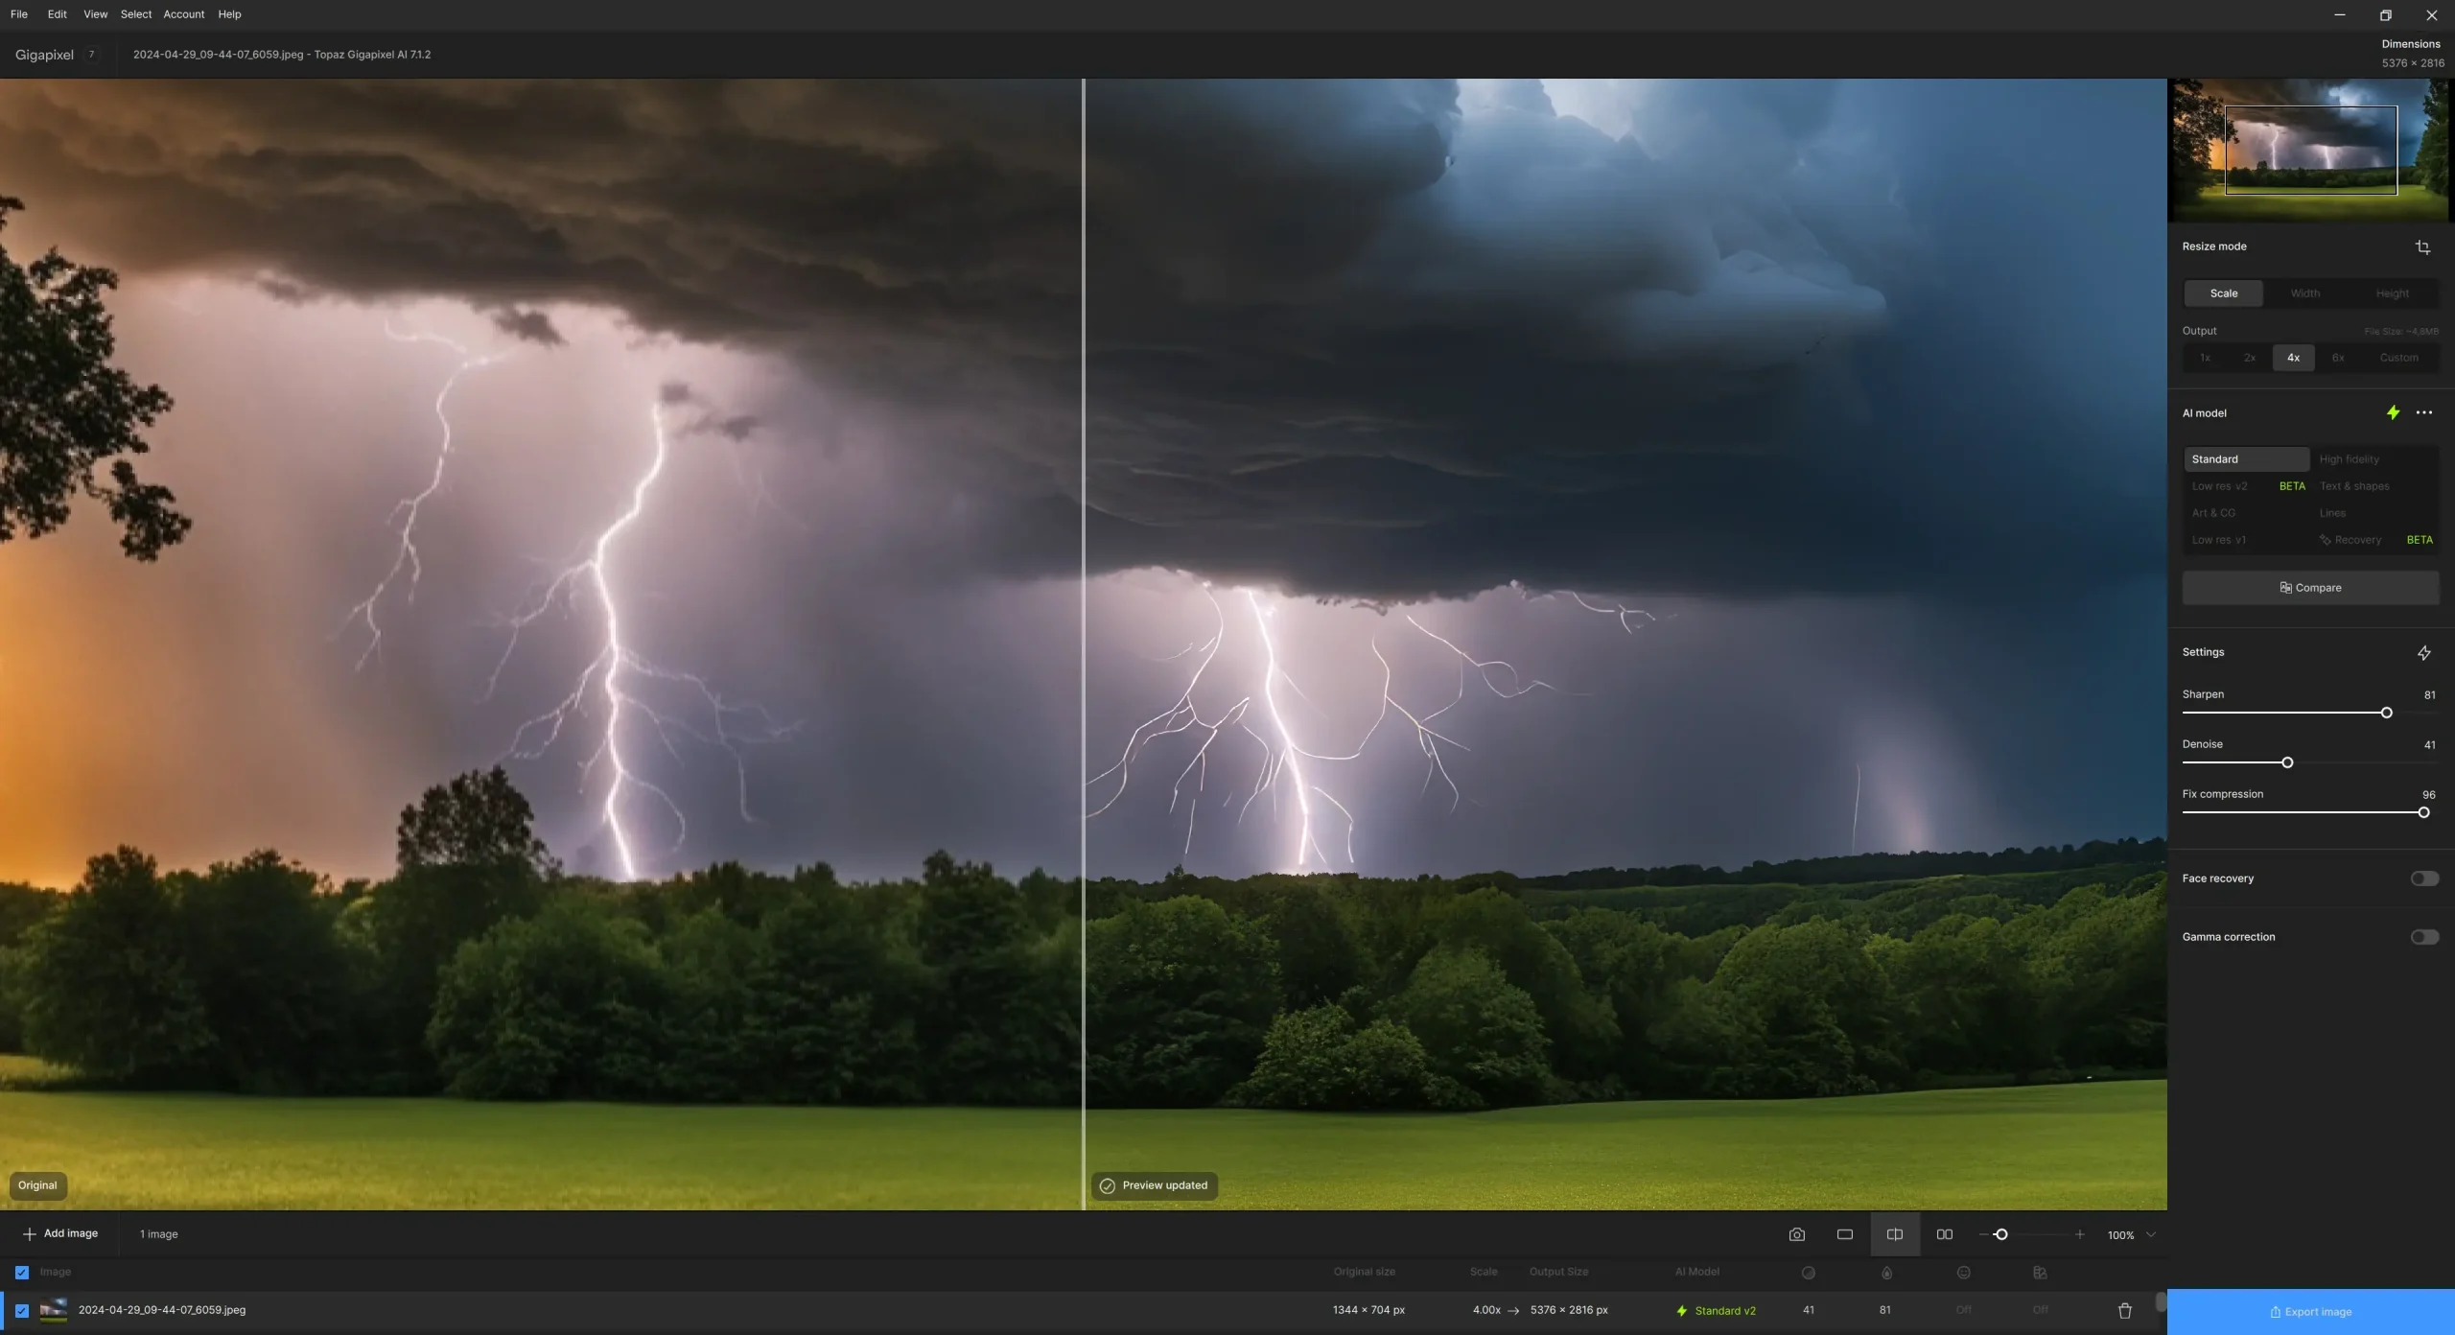Take a snapshot with the camera icon

(x=1796, y=1234)
